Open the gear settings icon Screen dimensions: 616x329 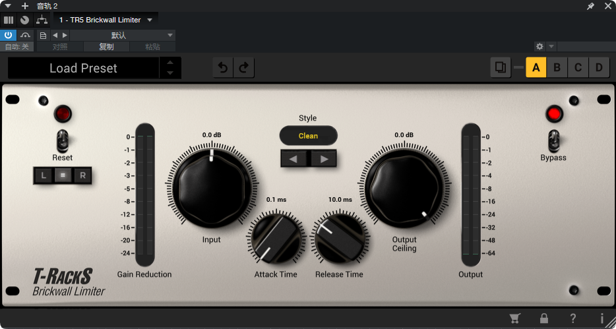[x=539, y=46]
